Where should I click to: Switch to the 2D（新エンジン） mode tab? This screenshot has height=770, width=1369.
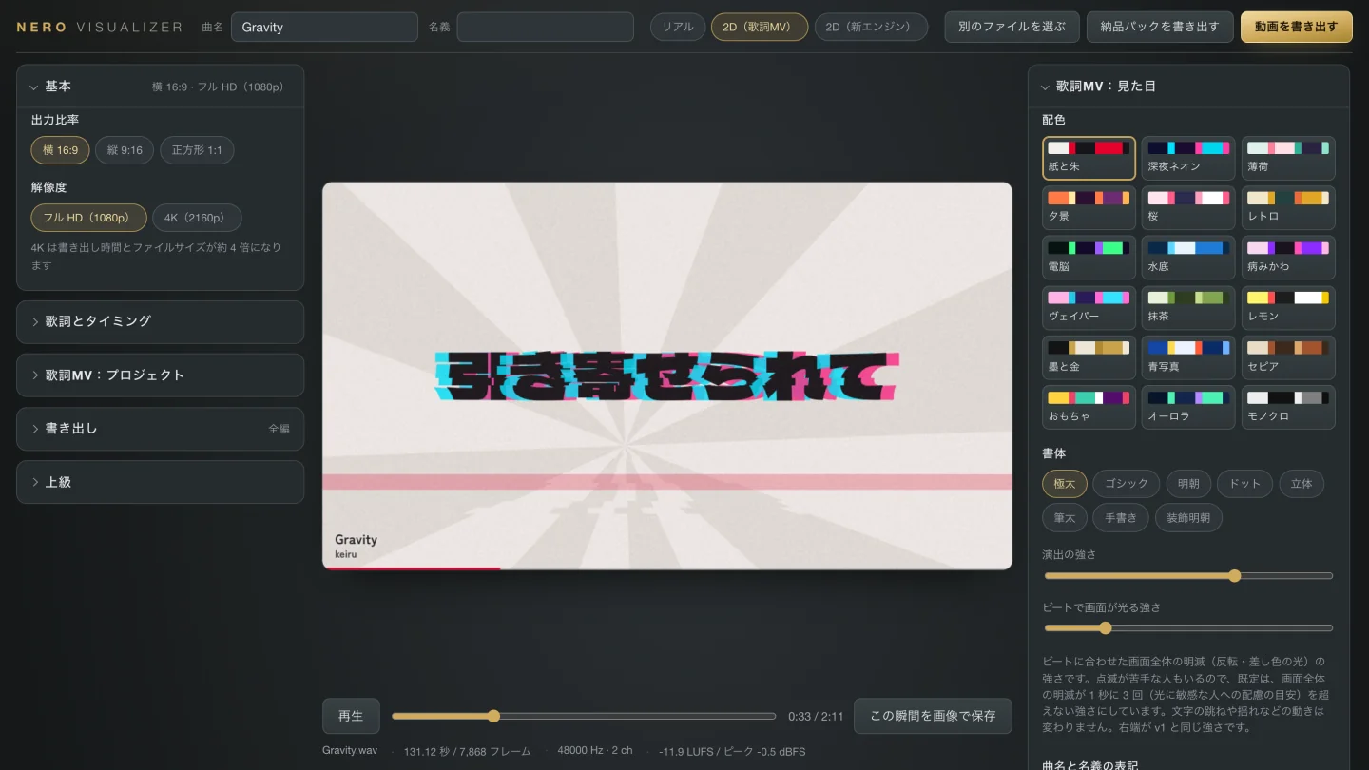click(x=871, y=28)
